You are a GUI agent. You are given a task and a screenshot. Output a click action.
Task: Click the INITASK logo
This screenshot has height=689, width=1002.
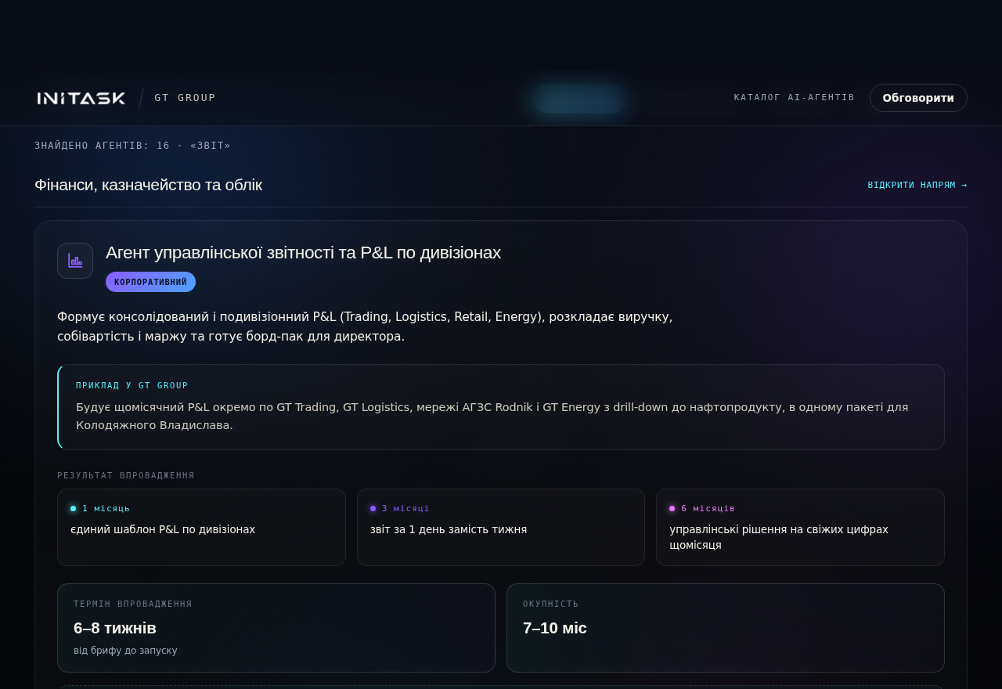[81, 98]
